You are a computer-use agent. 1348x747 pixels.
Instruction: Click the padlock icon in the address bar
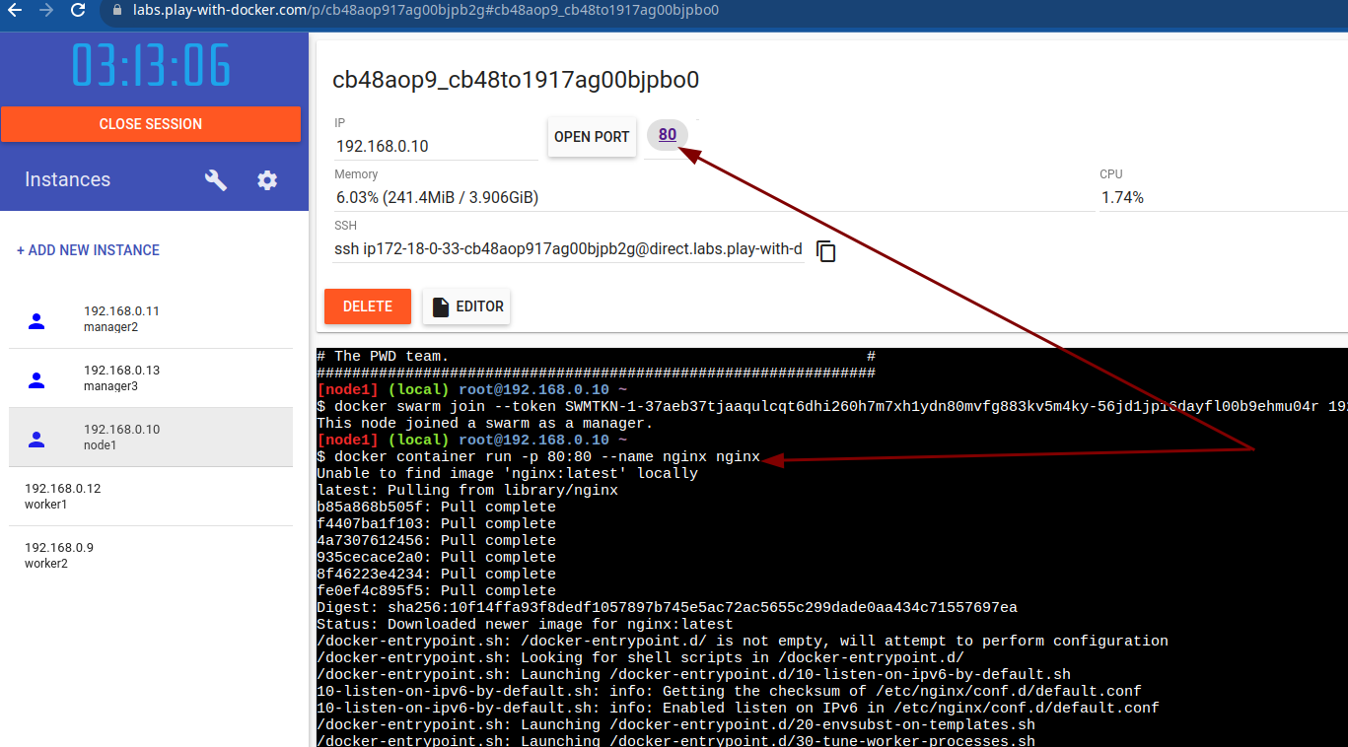pos(117,14)
